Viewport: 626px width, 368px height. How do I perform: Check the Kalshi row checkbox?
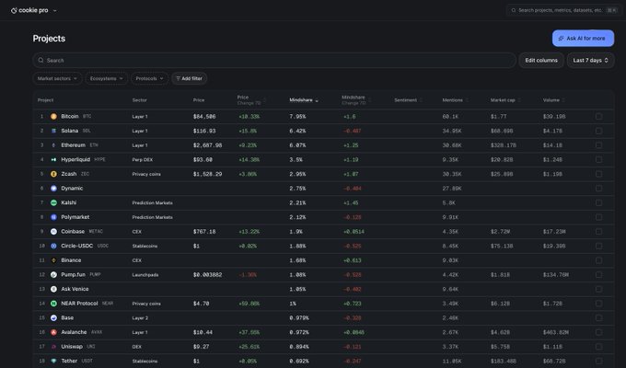click(x=598, y=202)
